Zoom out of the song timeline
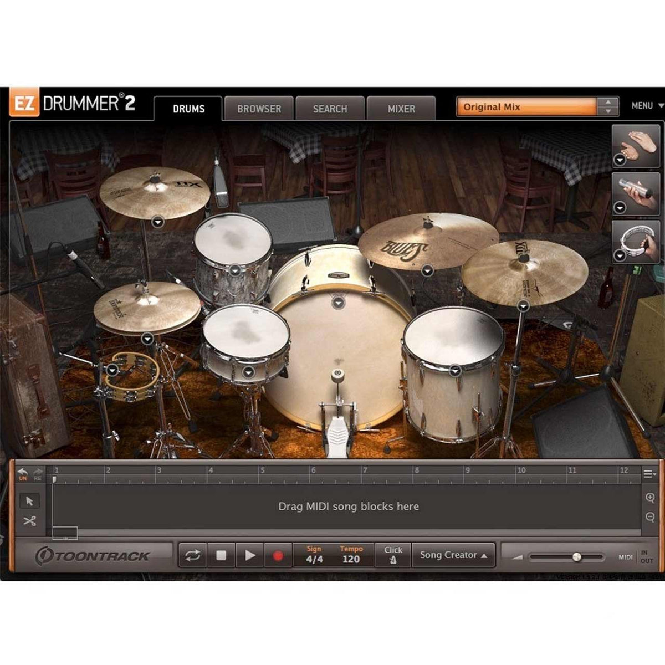665x665 pixels. pyautogui.click(x=650, y=516)
